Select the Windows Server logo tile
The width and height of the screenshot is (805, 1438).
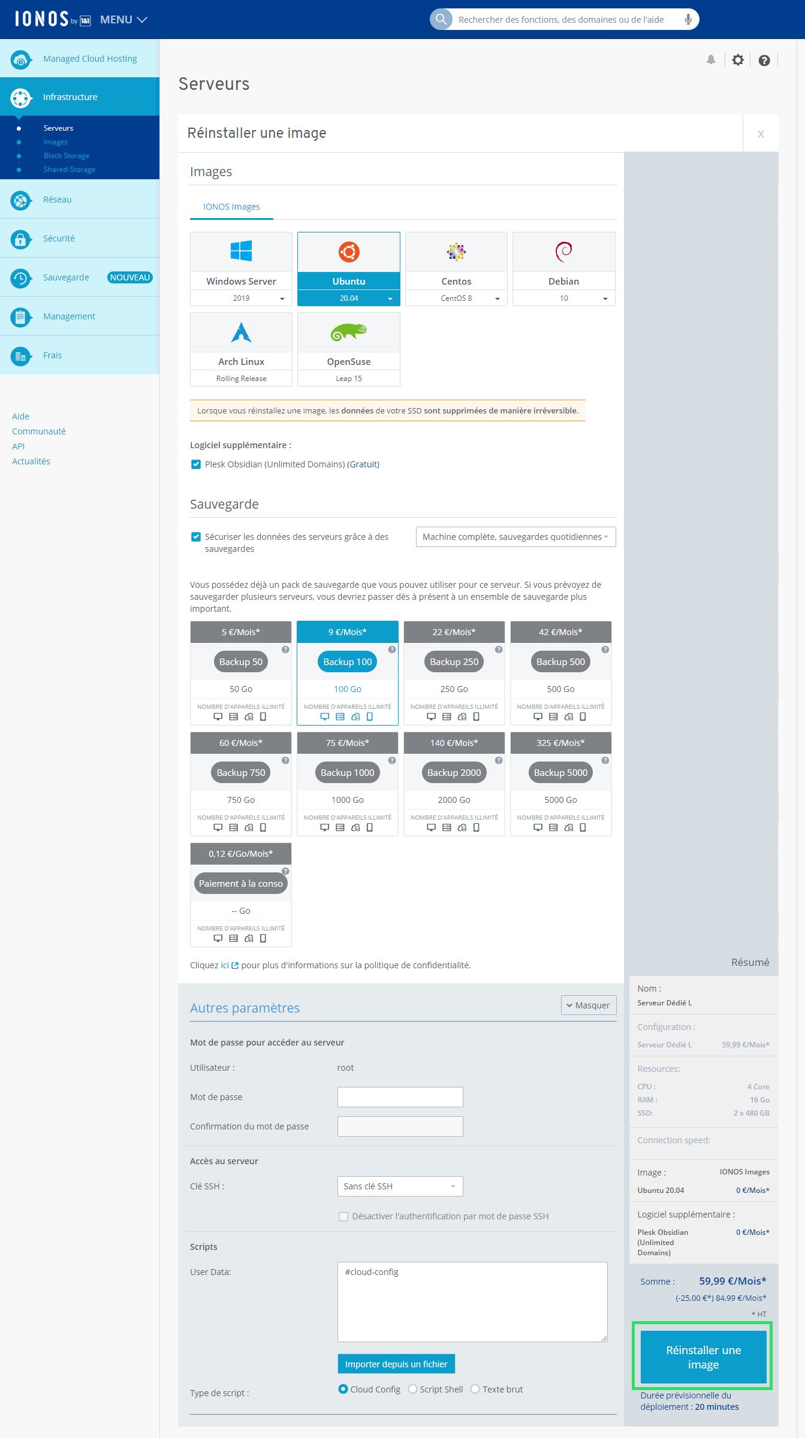[x=241, y=252]
